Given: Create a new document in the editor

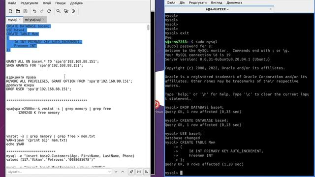Looking at the screenshot, I should point(10,11).
